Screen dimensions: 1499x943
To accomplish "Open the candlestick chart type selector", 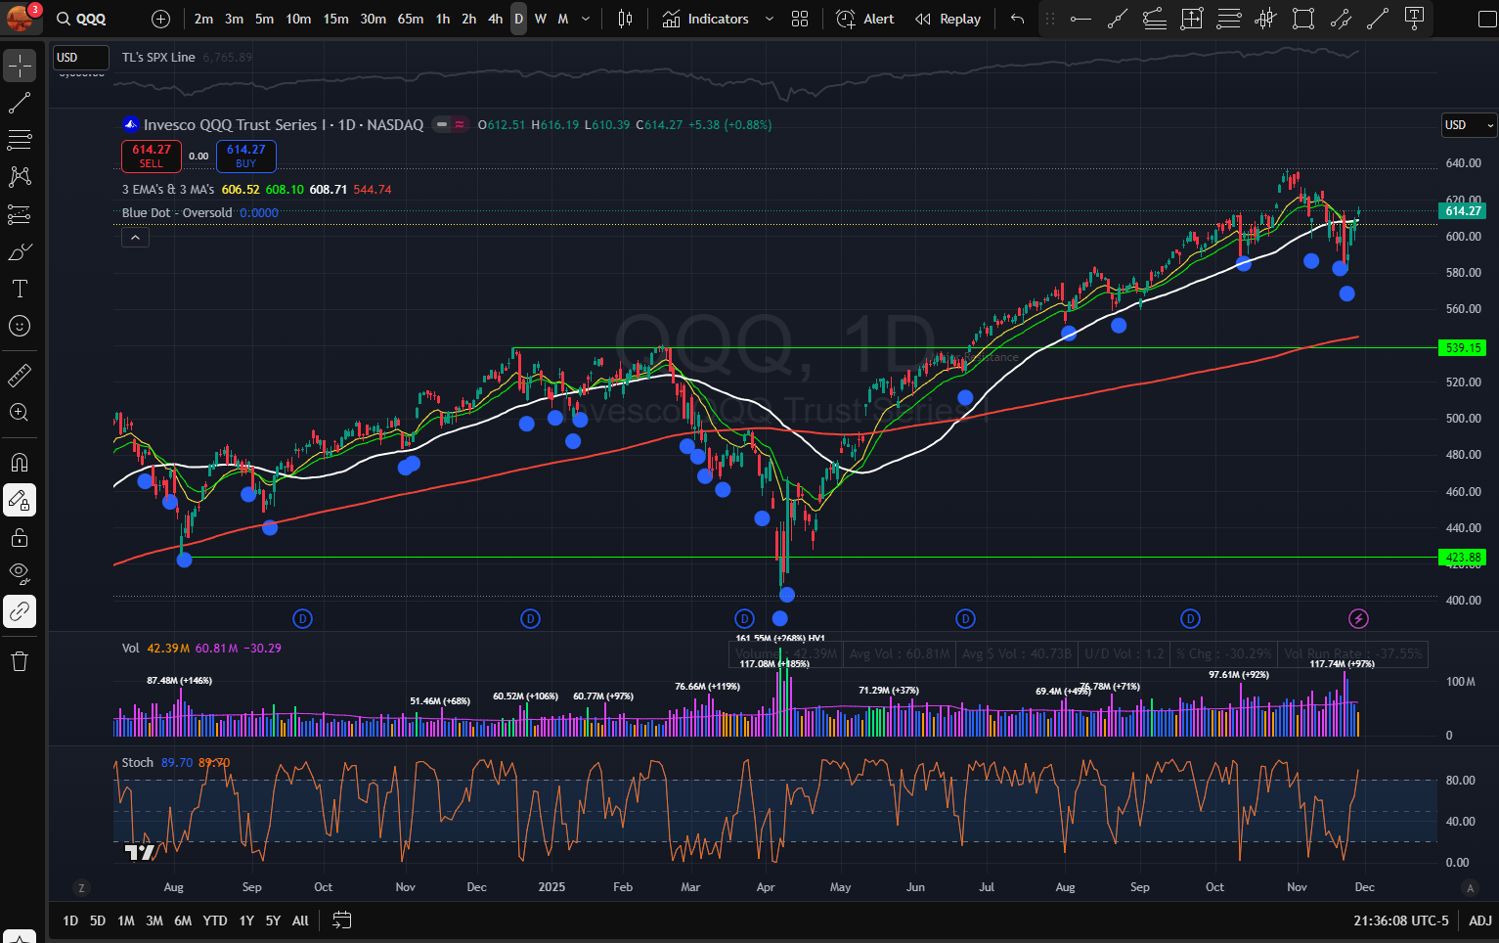I will click(x=626, y=19).
